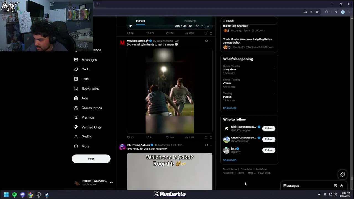The image size is (354, 199).
Task: Open the Which one is Cake video
Action: (170, 171)
